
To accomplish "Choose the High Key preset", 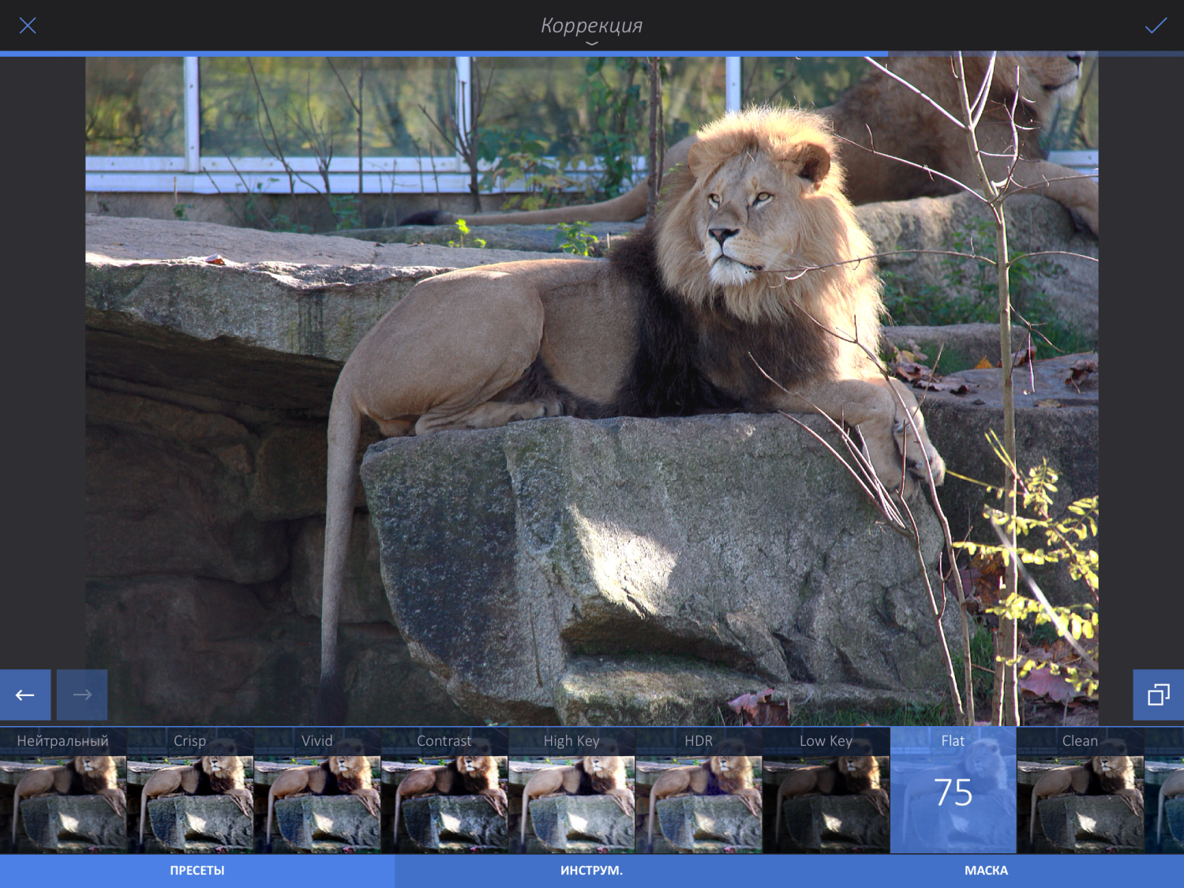I will pos(571,790).
